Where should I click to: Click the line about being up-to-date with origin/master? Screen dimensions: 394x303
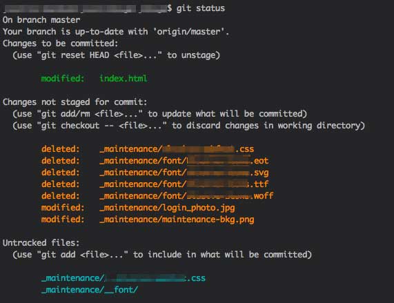(x=116, y=32)
